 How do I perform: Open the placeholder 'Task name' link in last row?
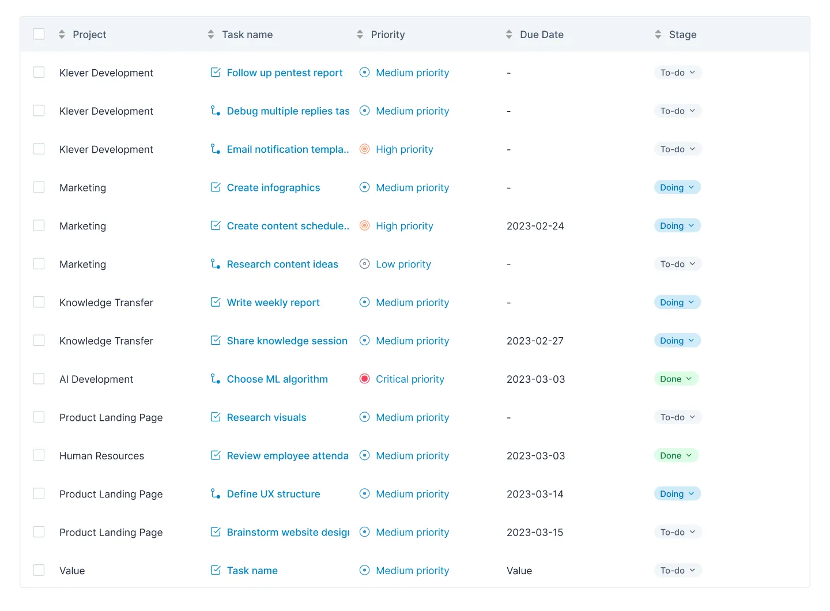click(252, 571)
